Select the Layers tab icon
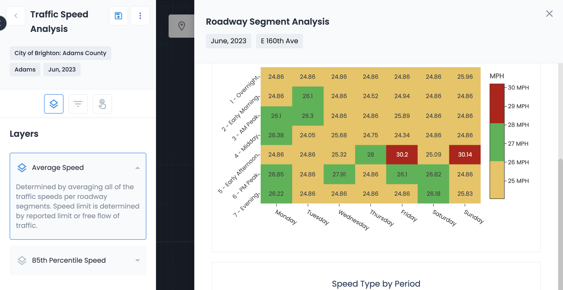The height and width of the screenshot is (290, 563). pyautogui.click(x=54, y=104)
